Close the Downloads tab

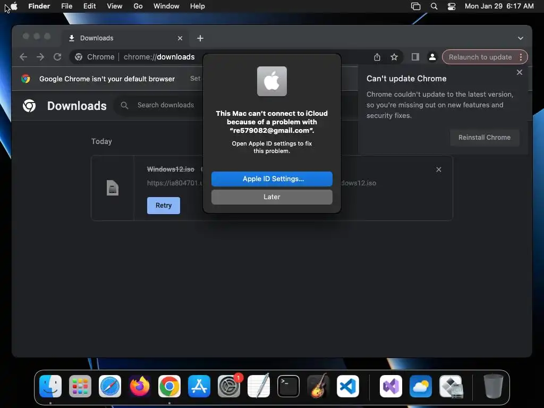point(180,38)
